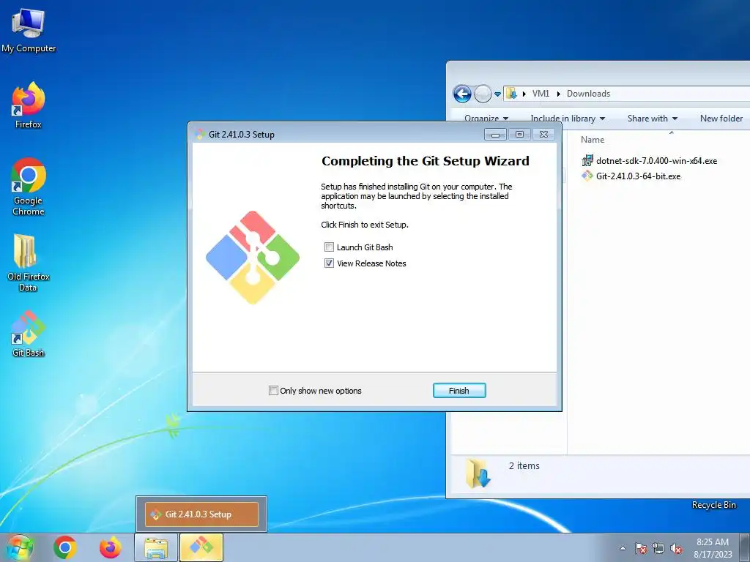Select Git-2.41.0.3-64-bit.exe file
Viewport: 750px width, 562px height.
click(631, 176)
